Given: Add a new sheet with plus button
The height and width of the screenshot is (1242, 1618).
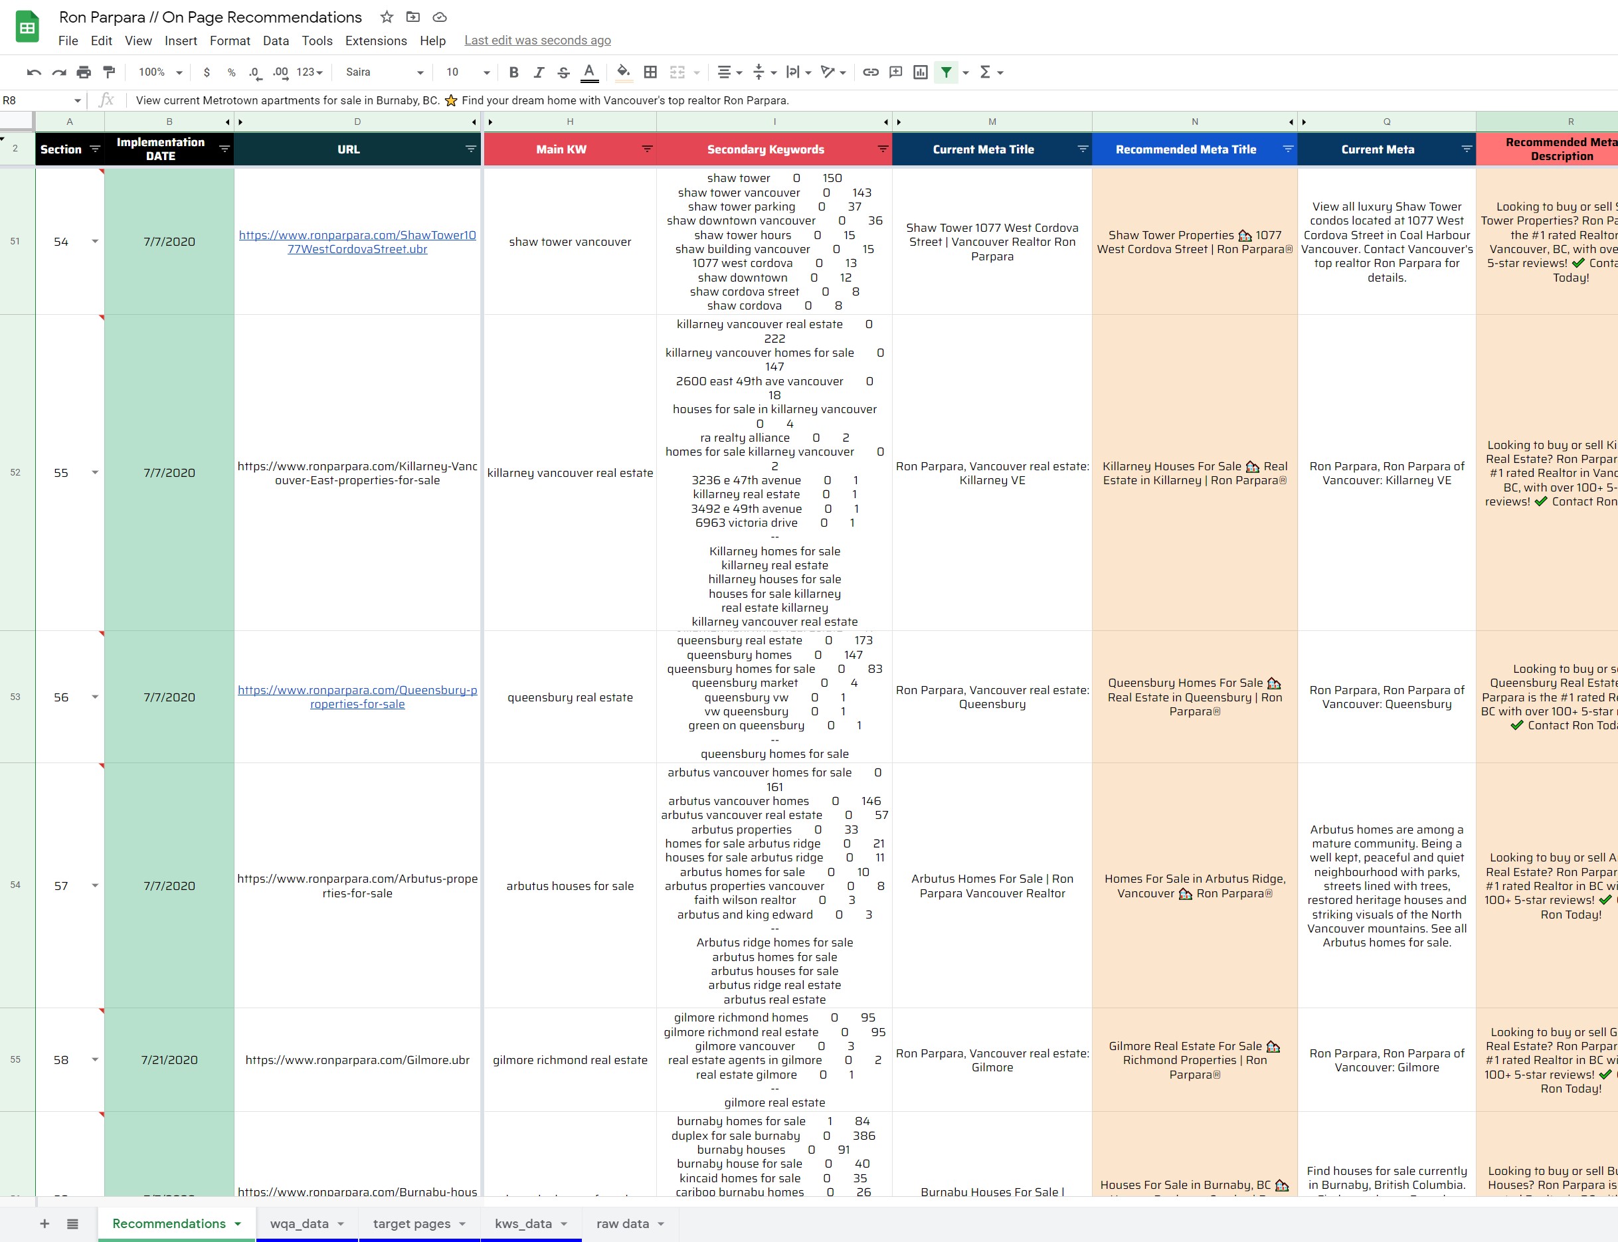Looking at the screenshot, I should [45, 1223].
